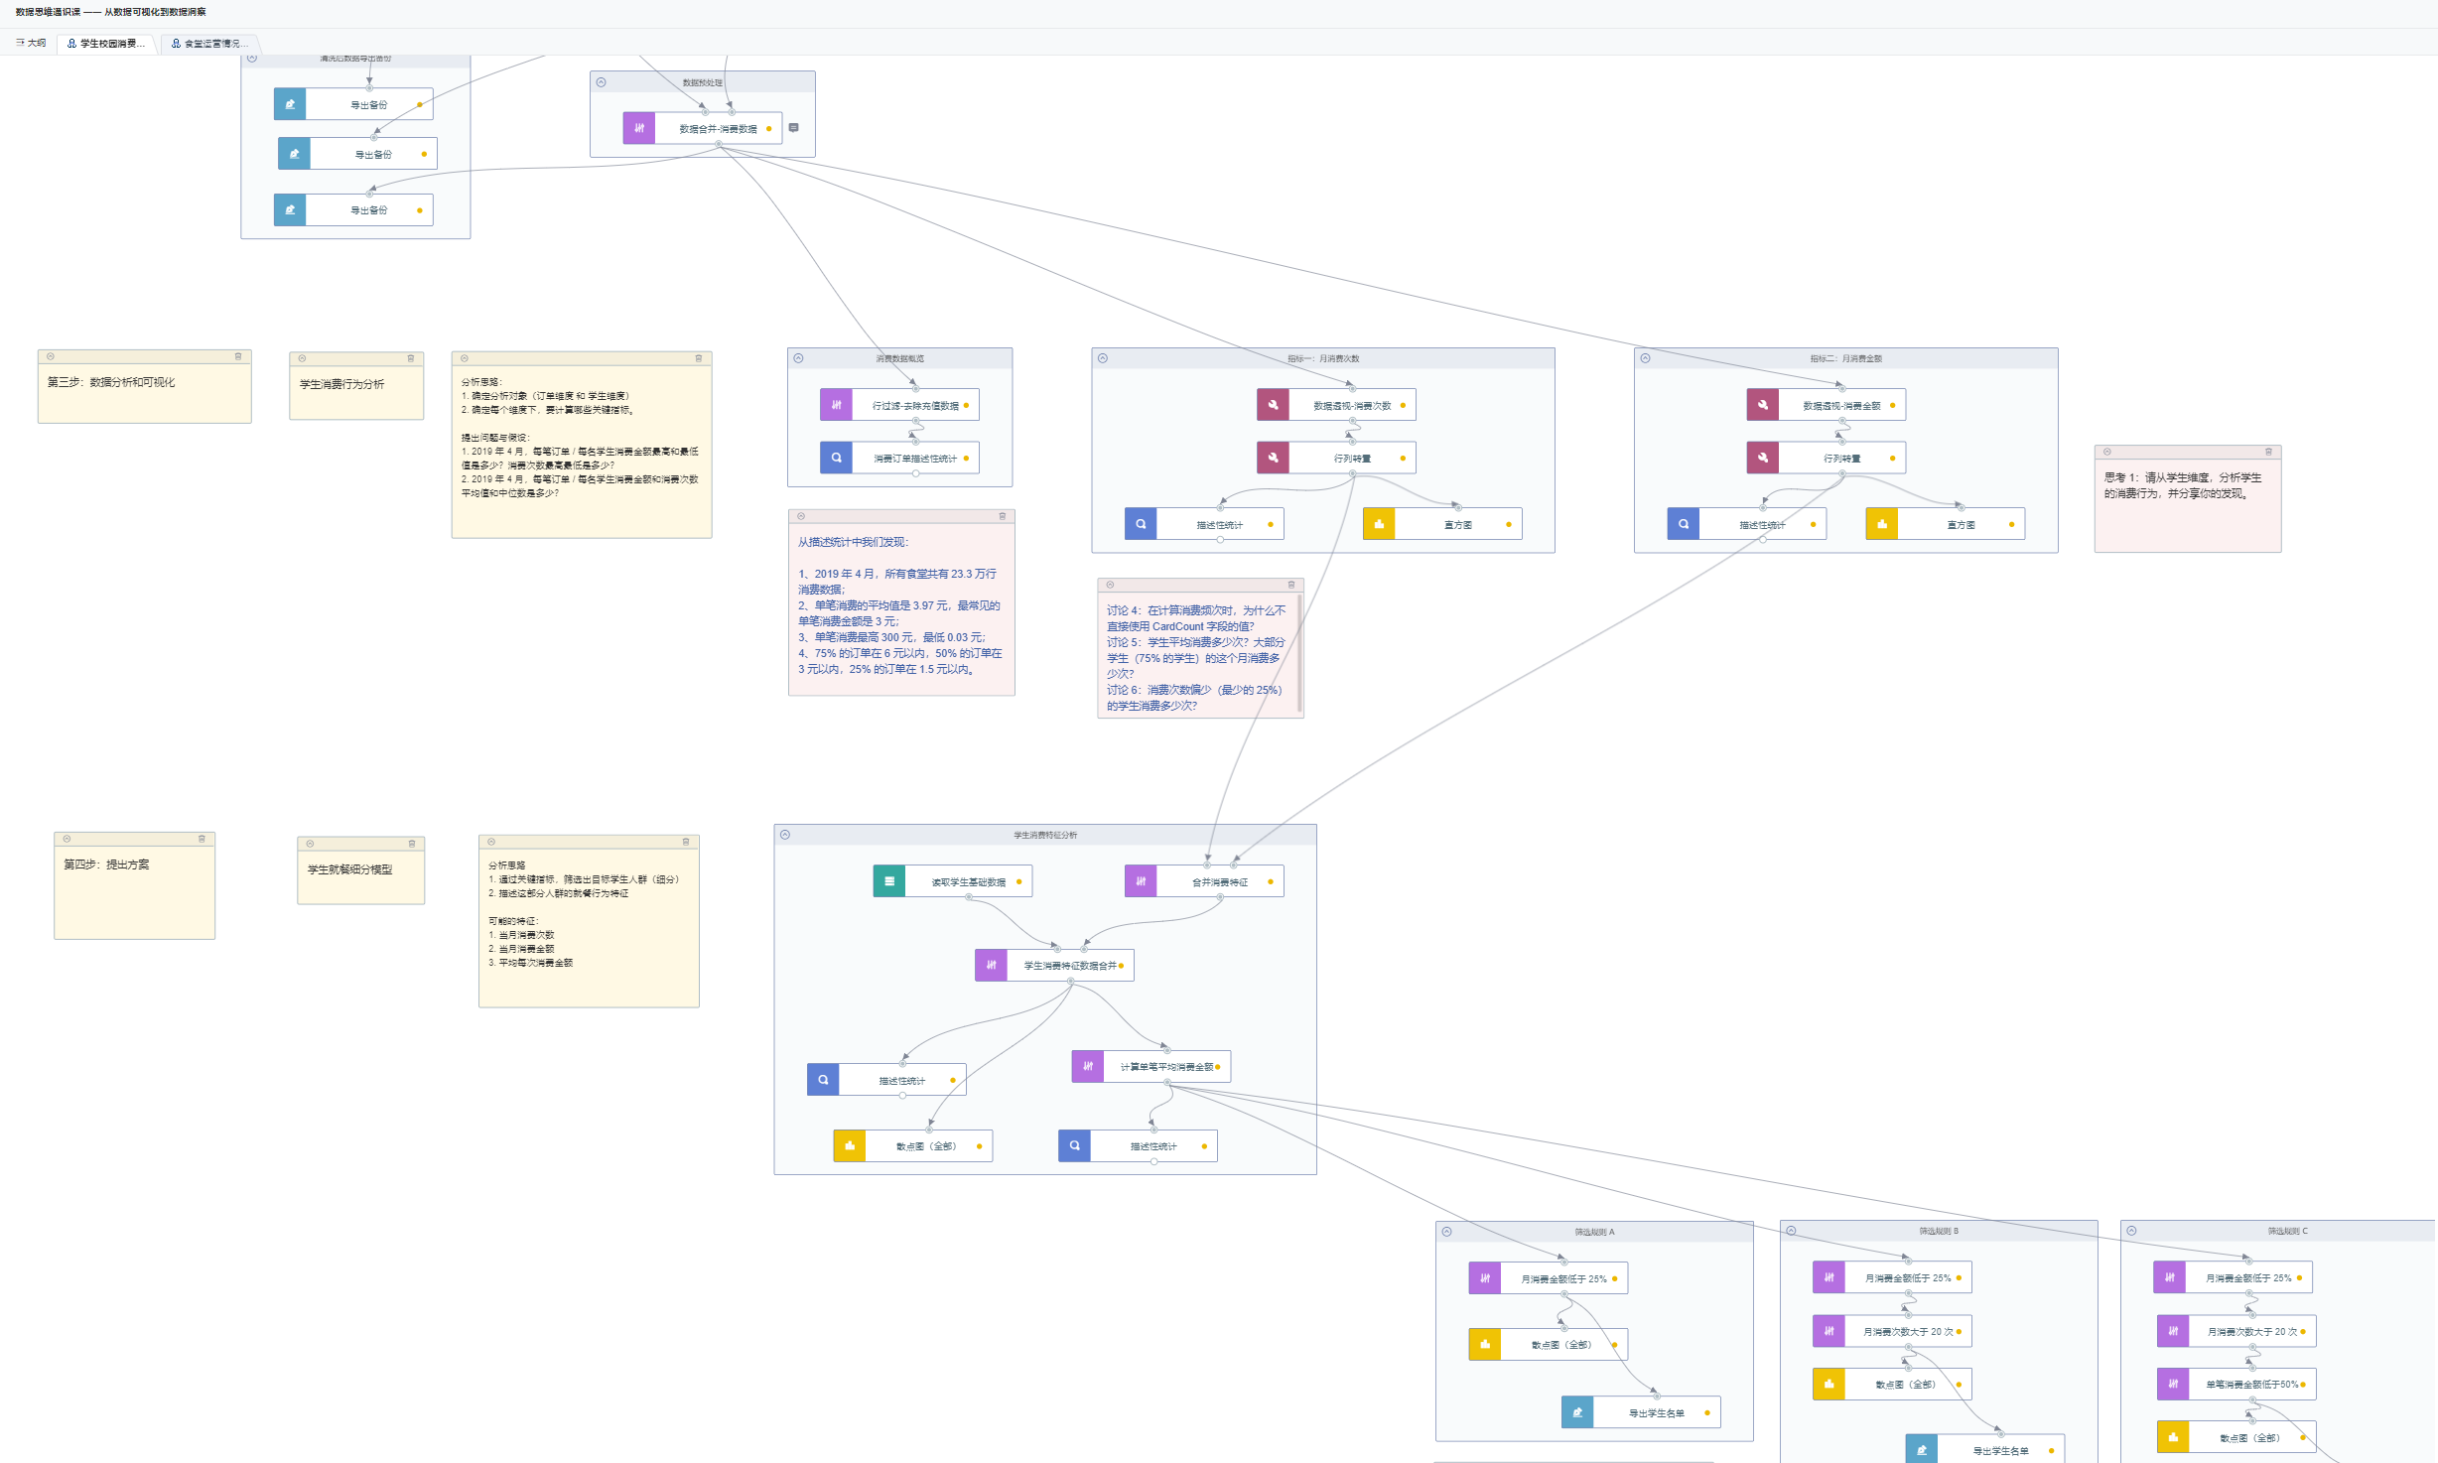Image resolution: width=2438 pixels, height=1463 pixels.
Task: Delete the 第三步:数据分析和可视化 sticky note
Action: pyautogui.click(x=238, y=356)
